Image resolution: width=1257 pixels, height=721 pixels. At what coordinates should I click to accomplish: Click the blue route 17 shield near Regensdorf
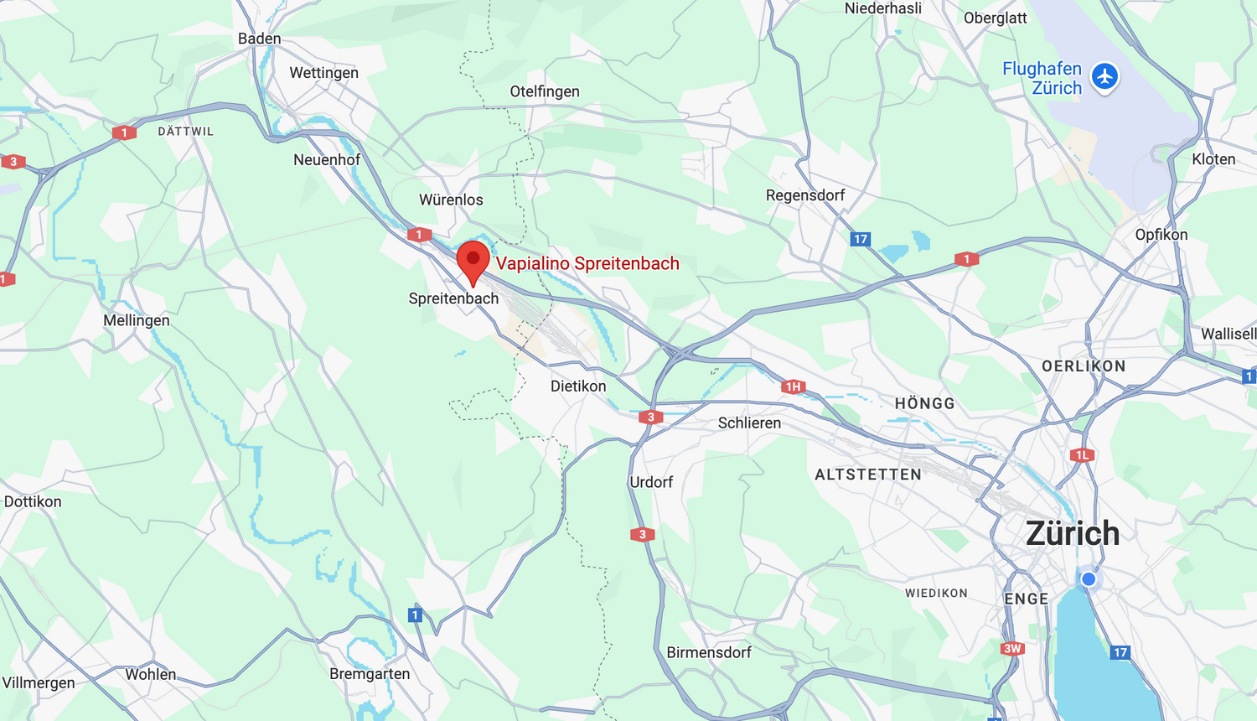click(861, 239)
